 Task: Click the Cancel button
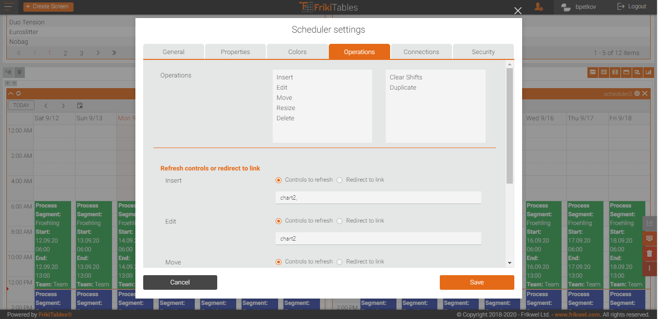pyautogui.click(x=180, y=282)
